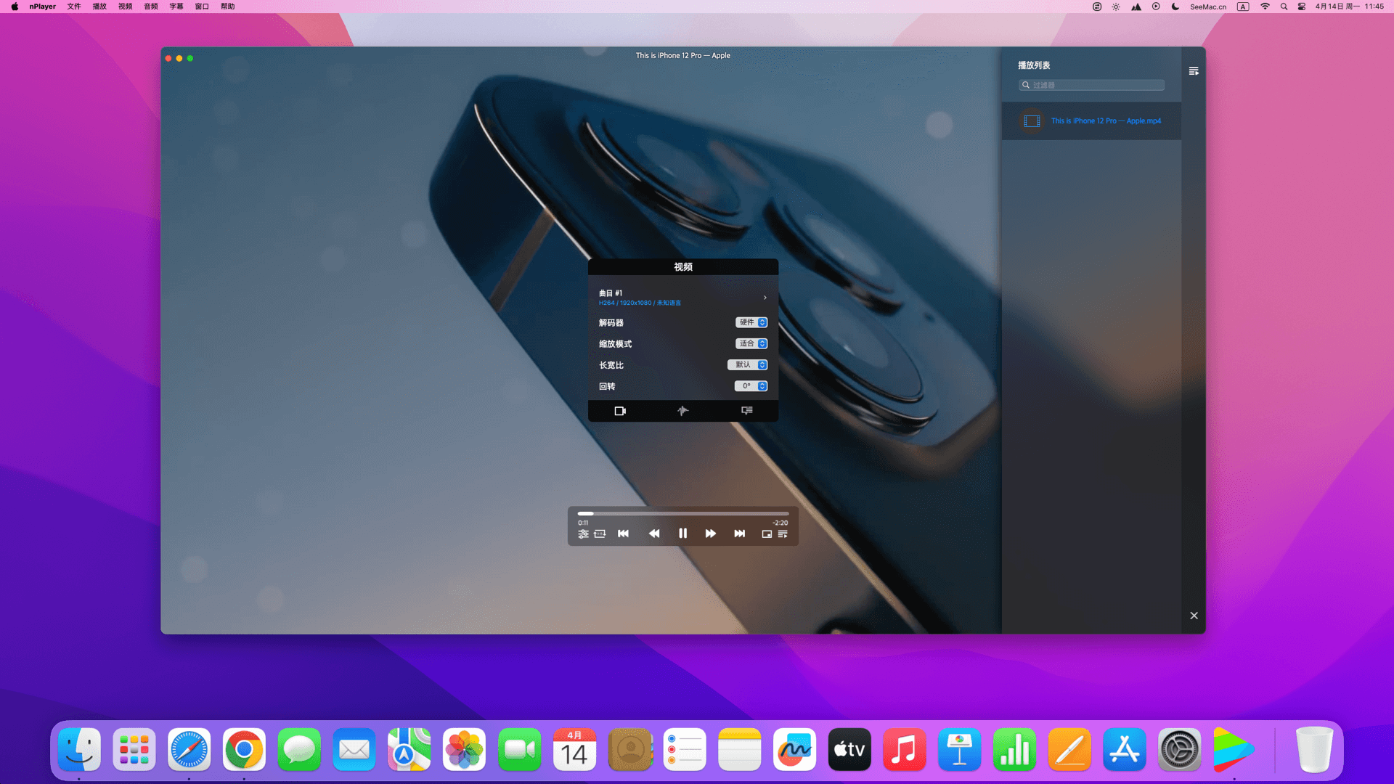Image resolution: width=1394 pixels, height=784 pixels.
Task: Open the 缩放模式 scaling mode dropdown
Action: [x=751, y=343]
